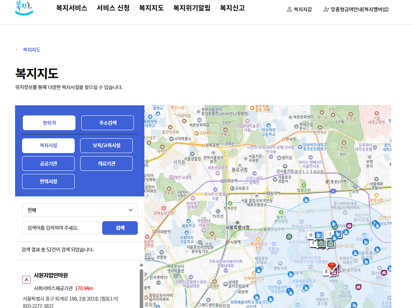Open the 복지로 logo home link
Viewport: 413px width, 308px height.
click(x=24, y=8)
